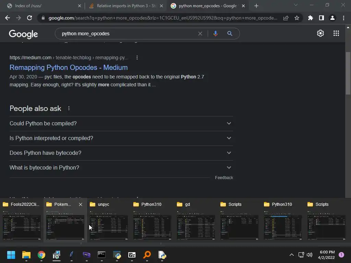
Task: Open the Windows Start menu
Action: [11, 255]
